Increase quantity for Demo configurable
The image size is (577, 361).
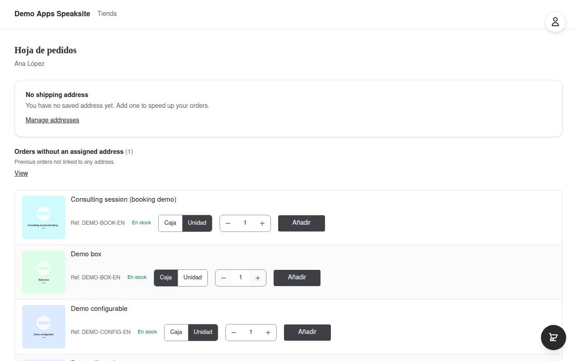coord(268,333)
